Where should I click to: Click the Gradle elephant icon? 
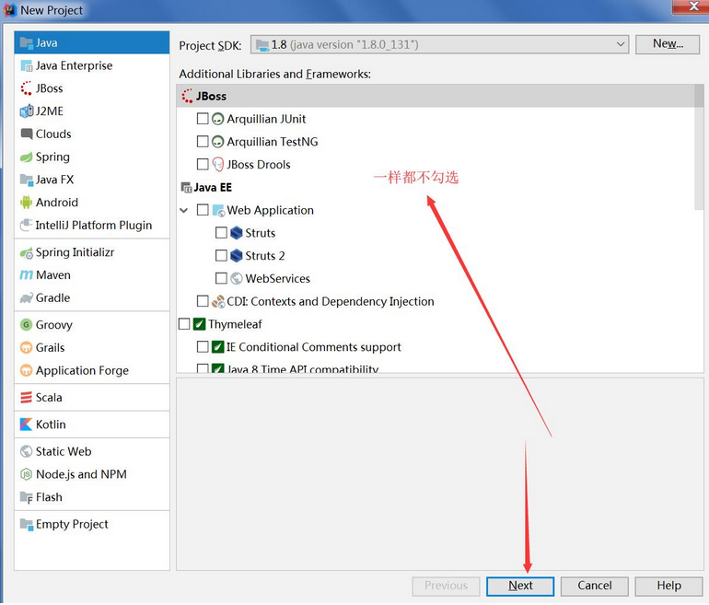click(x=27, y=298)
